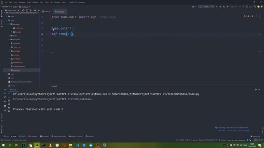Open the user account dropdown in toolbar
Image resolution: width=264 pixels, height=148 pixels.
point(193,7)
